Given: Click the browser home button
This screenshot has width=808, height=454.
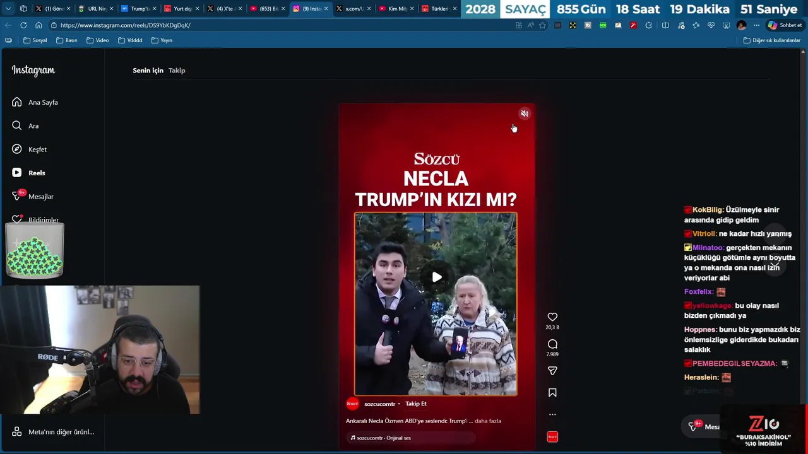Looking at the screenshot, I should [x=39, y=25].
